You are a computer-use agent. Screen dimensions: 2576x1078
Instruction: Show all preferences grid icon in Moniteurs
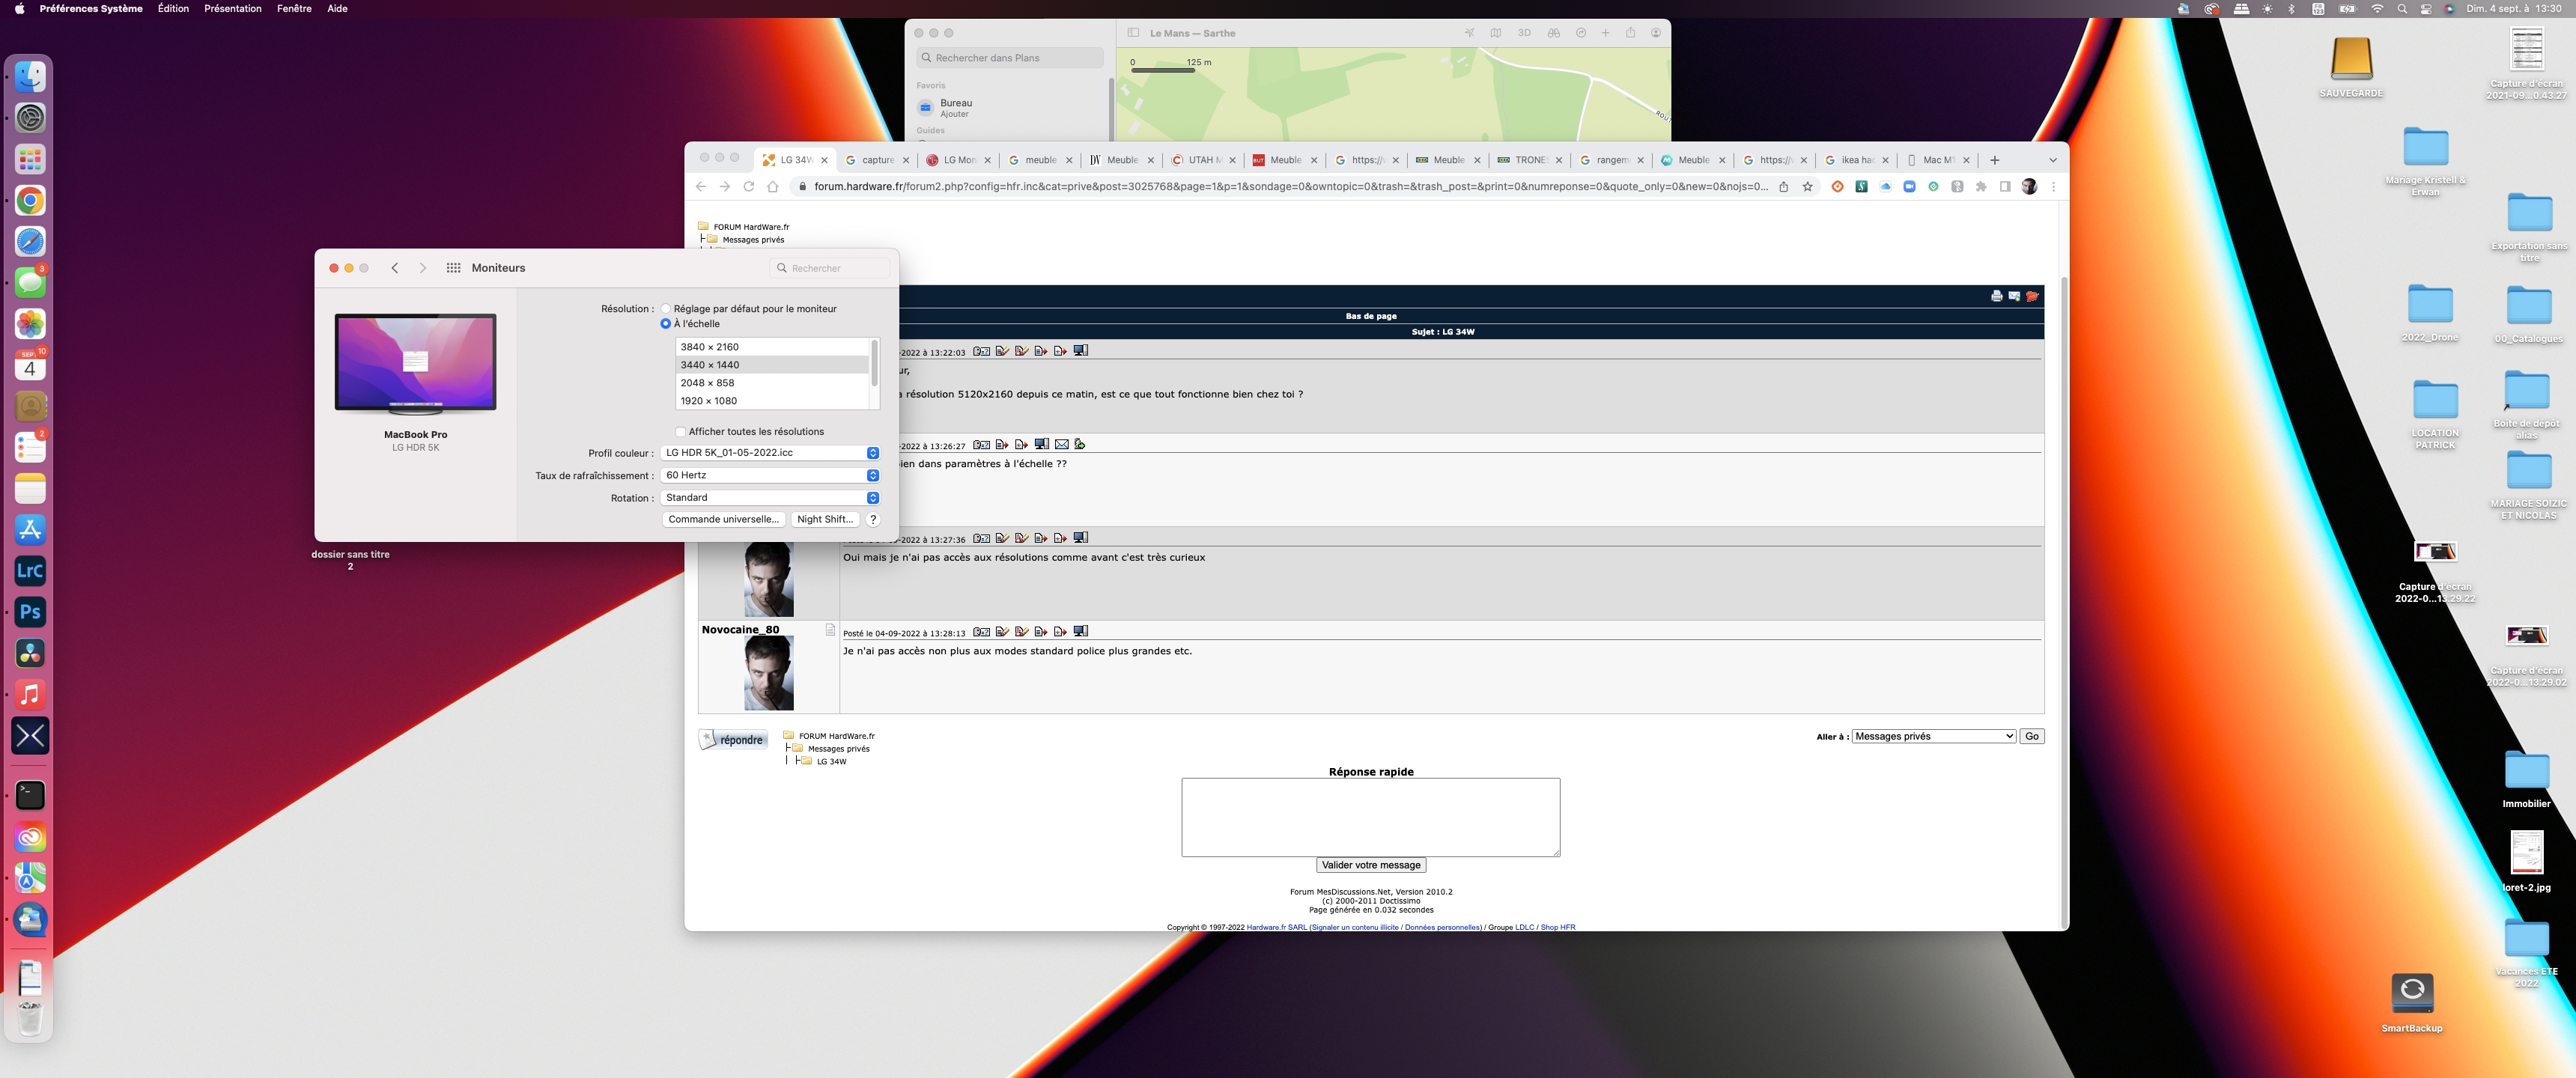coord(453,268)
